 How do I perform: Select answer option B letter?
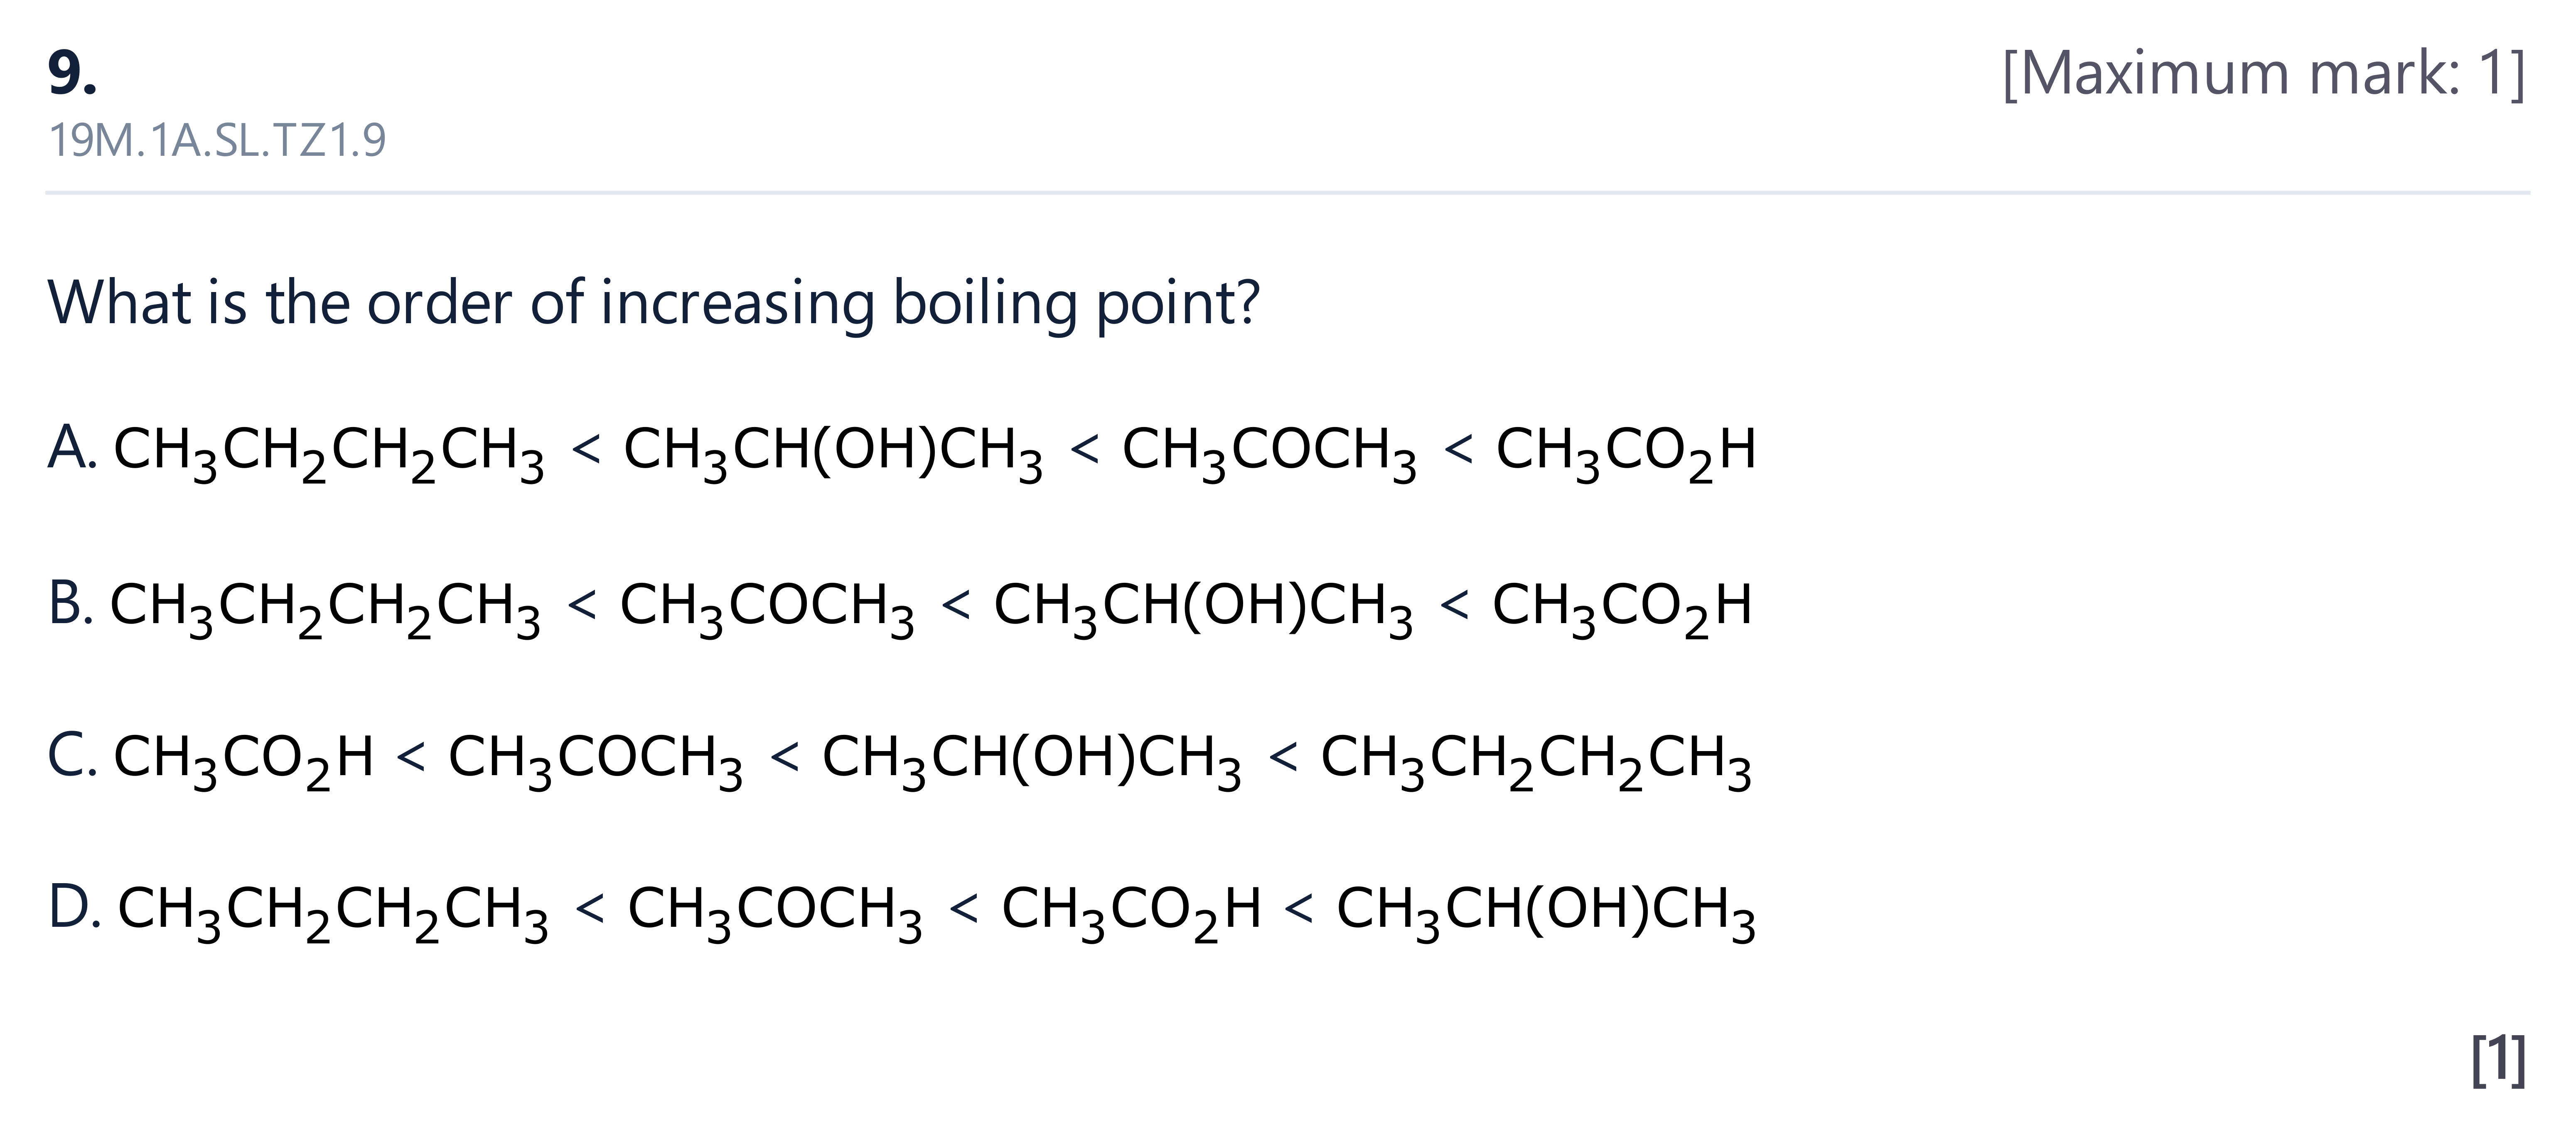pyautogui.click(x=70, y=603)
